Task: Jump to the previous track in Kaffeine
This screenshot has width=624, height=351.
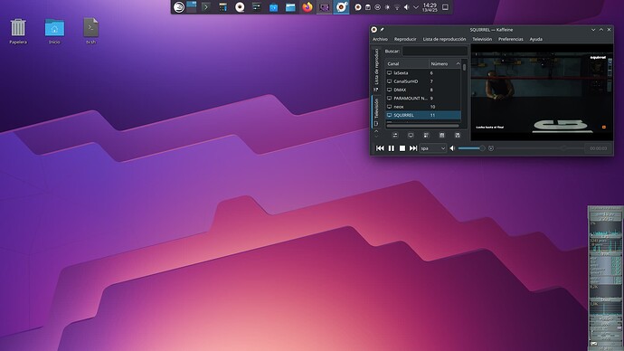Action: coord(380,148)
